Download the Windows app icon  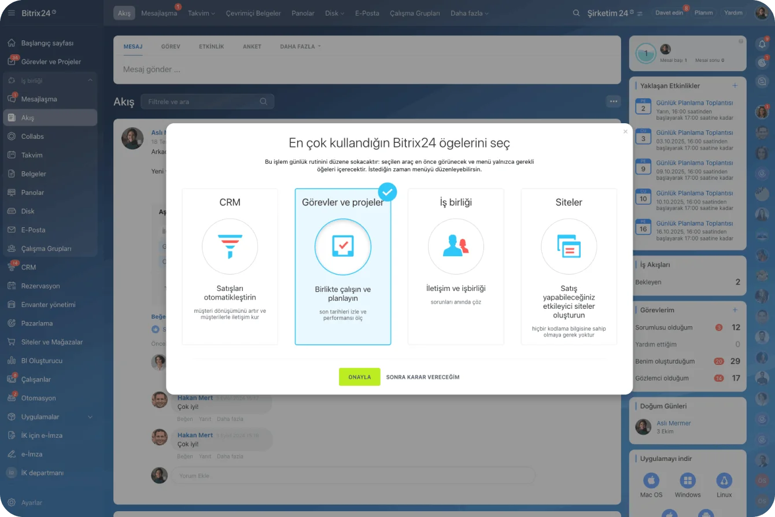point(687,481)
